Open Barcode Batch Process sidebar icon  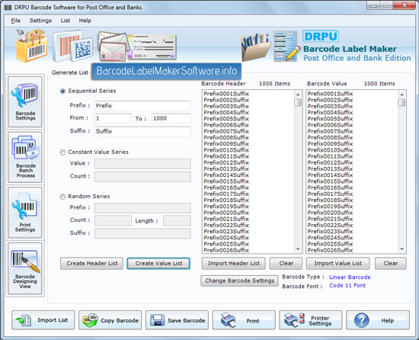(25, 157)
